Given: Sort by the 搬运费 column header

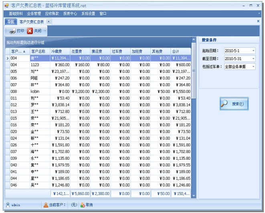Looking at the screenshot, I should (x=100, y=51).
